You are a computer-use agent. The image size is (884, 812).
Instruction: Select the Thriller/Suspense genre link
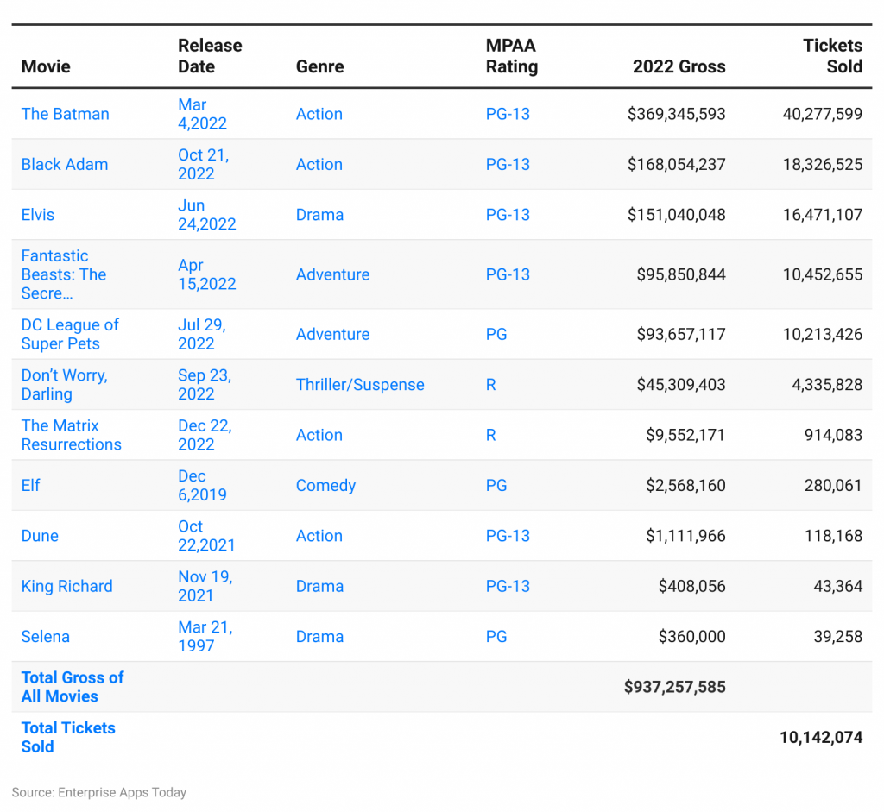pos(359,385)
